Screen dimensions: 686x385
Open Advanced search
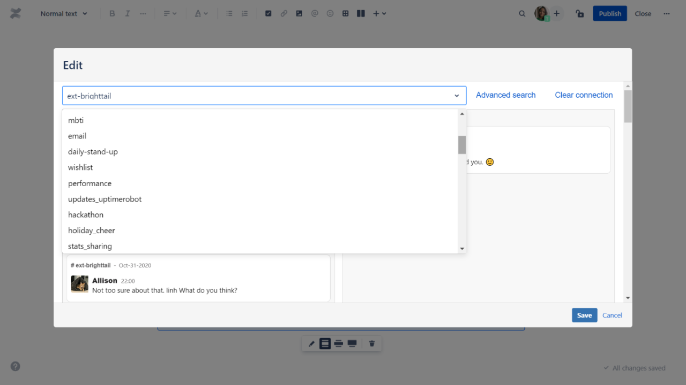coord(505,95)
